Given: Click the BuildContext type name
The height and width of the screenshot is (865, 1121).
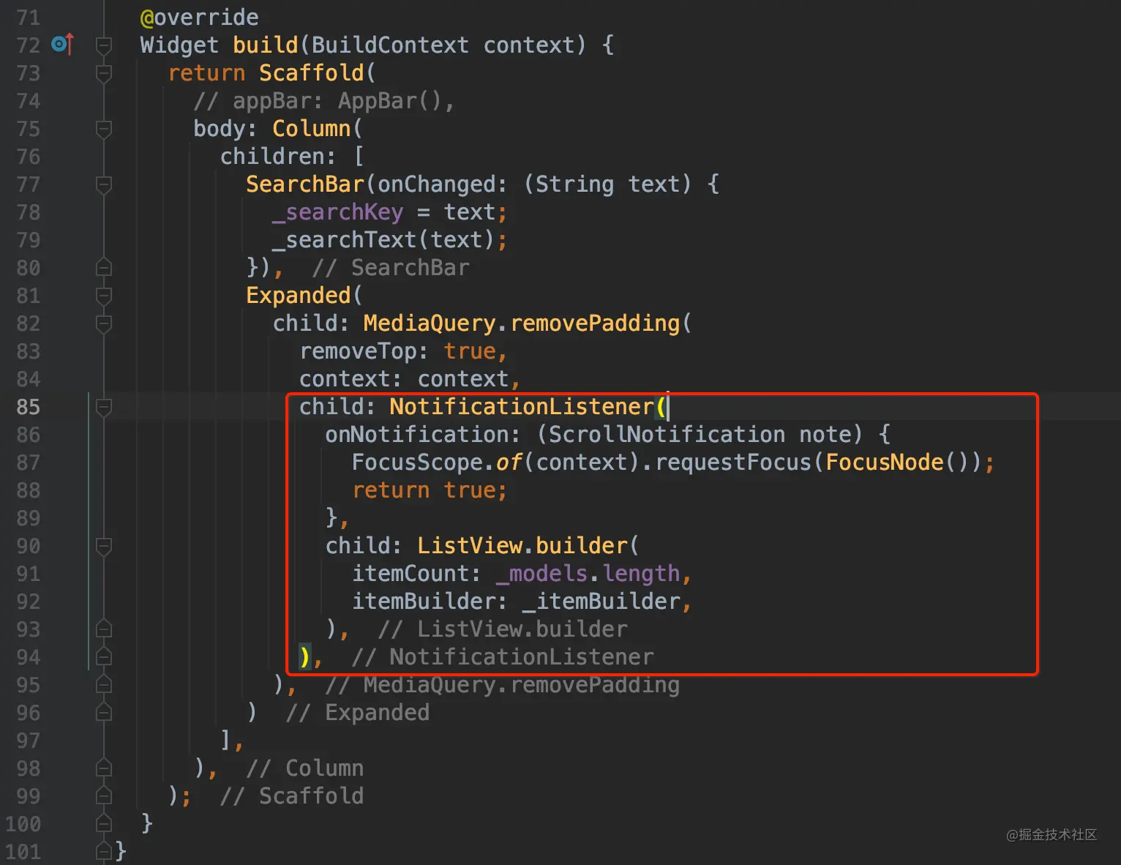Looking at the screenshot, I should click(x=390, y=45).
